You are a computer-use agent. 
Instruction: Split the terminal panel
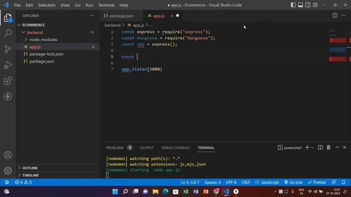(320, 147)
